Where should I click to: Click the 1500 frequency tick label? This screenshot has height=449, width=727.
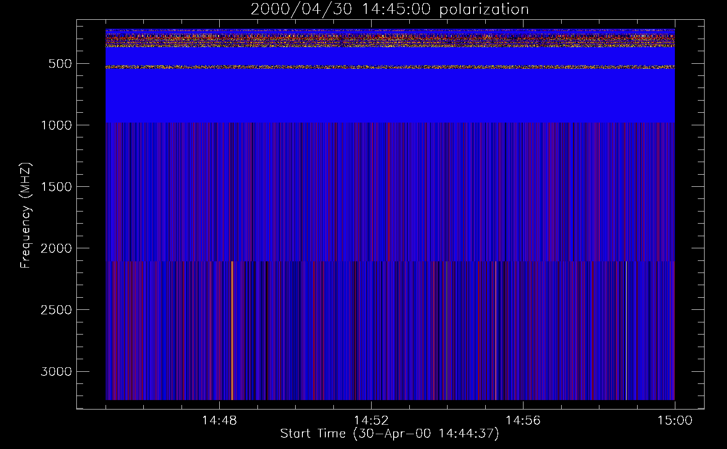(56, 187)
